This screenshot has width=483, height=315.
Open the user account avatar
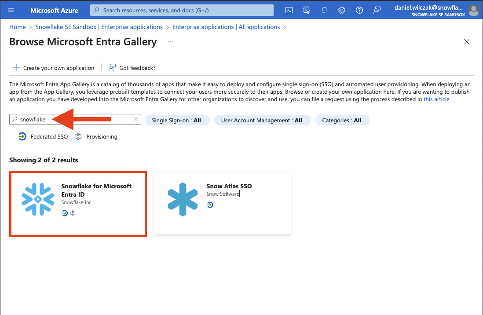pyautogui.click(x=473, y=10)
